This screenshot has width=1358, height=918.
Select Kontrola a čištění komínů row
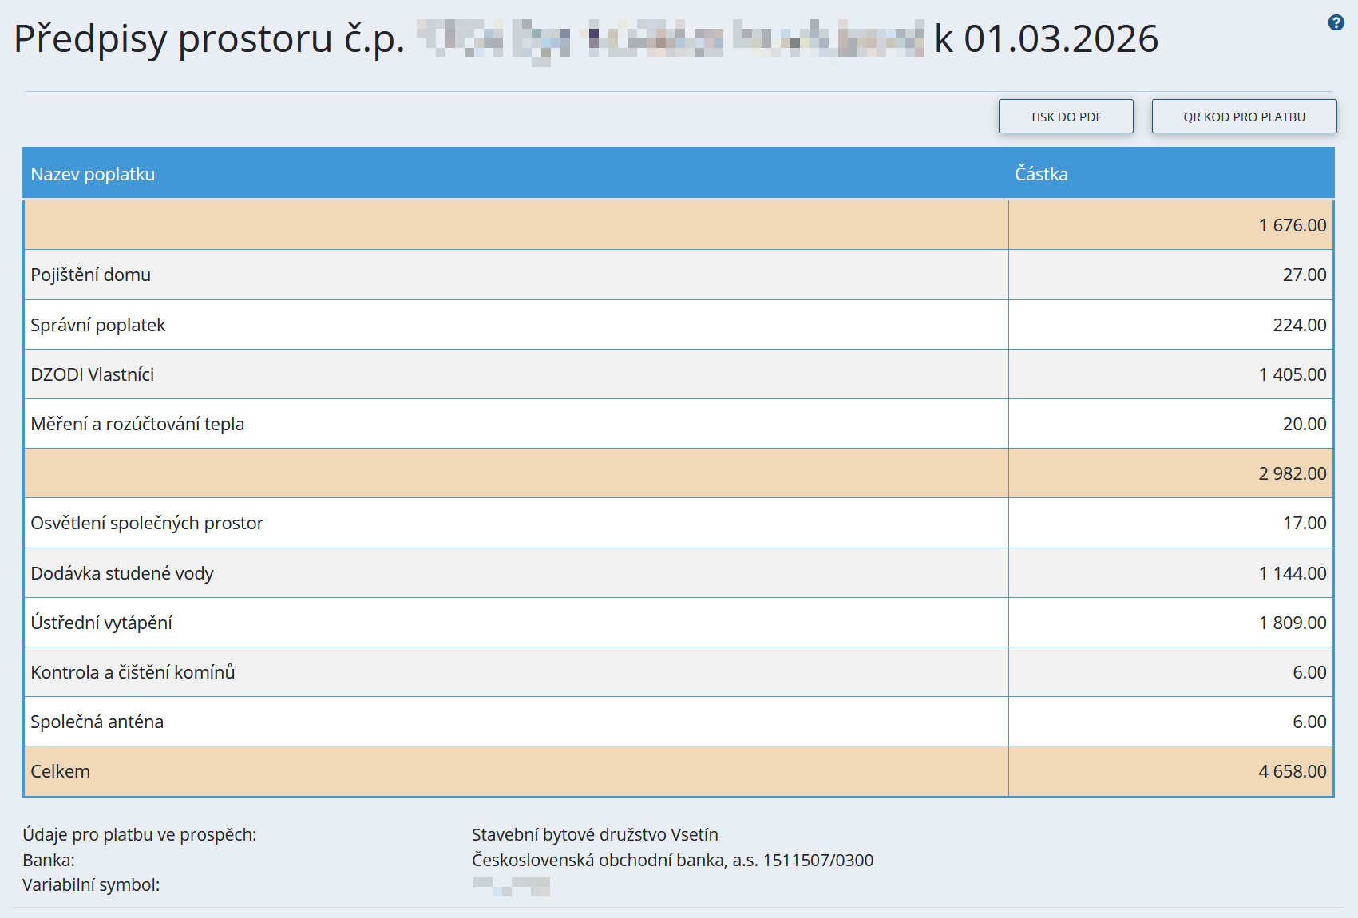pos(133,672)
